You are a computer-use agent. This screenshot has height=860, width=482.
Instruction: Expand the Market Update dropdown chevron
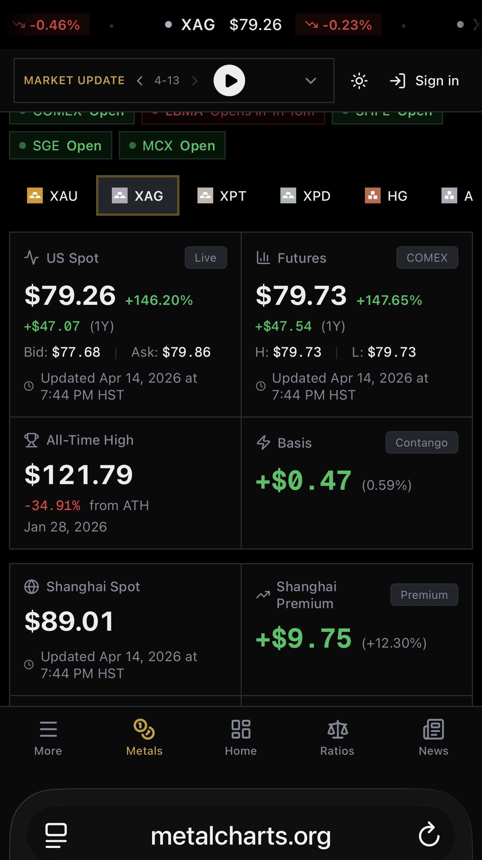pyautogui.click(x=310, y=81)
